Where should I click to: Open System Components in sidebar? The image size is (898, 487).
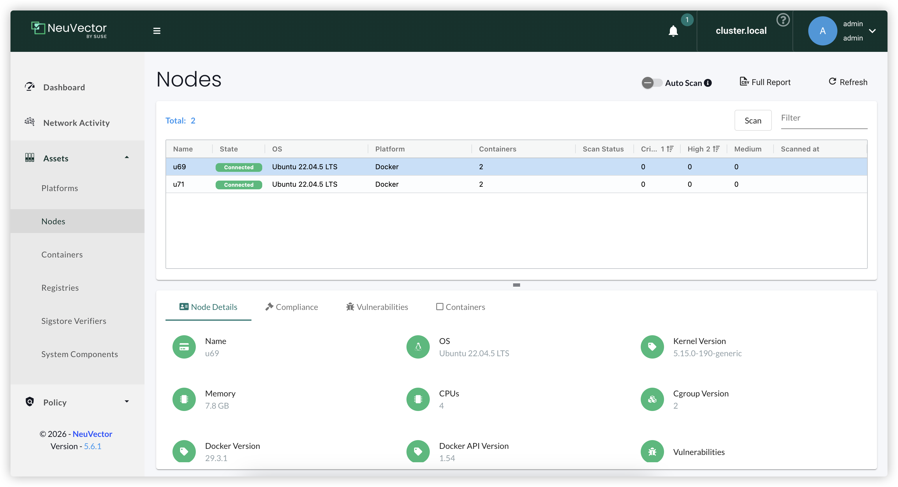point(80,354)
